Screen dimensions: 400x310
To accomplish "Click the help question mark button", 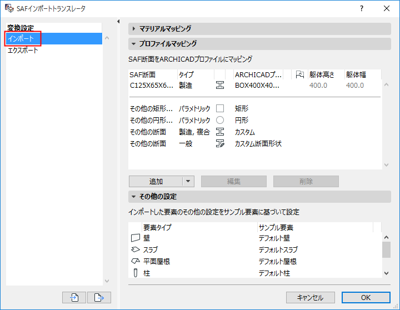I will click(362, 8).
